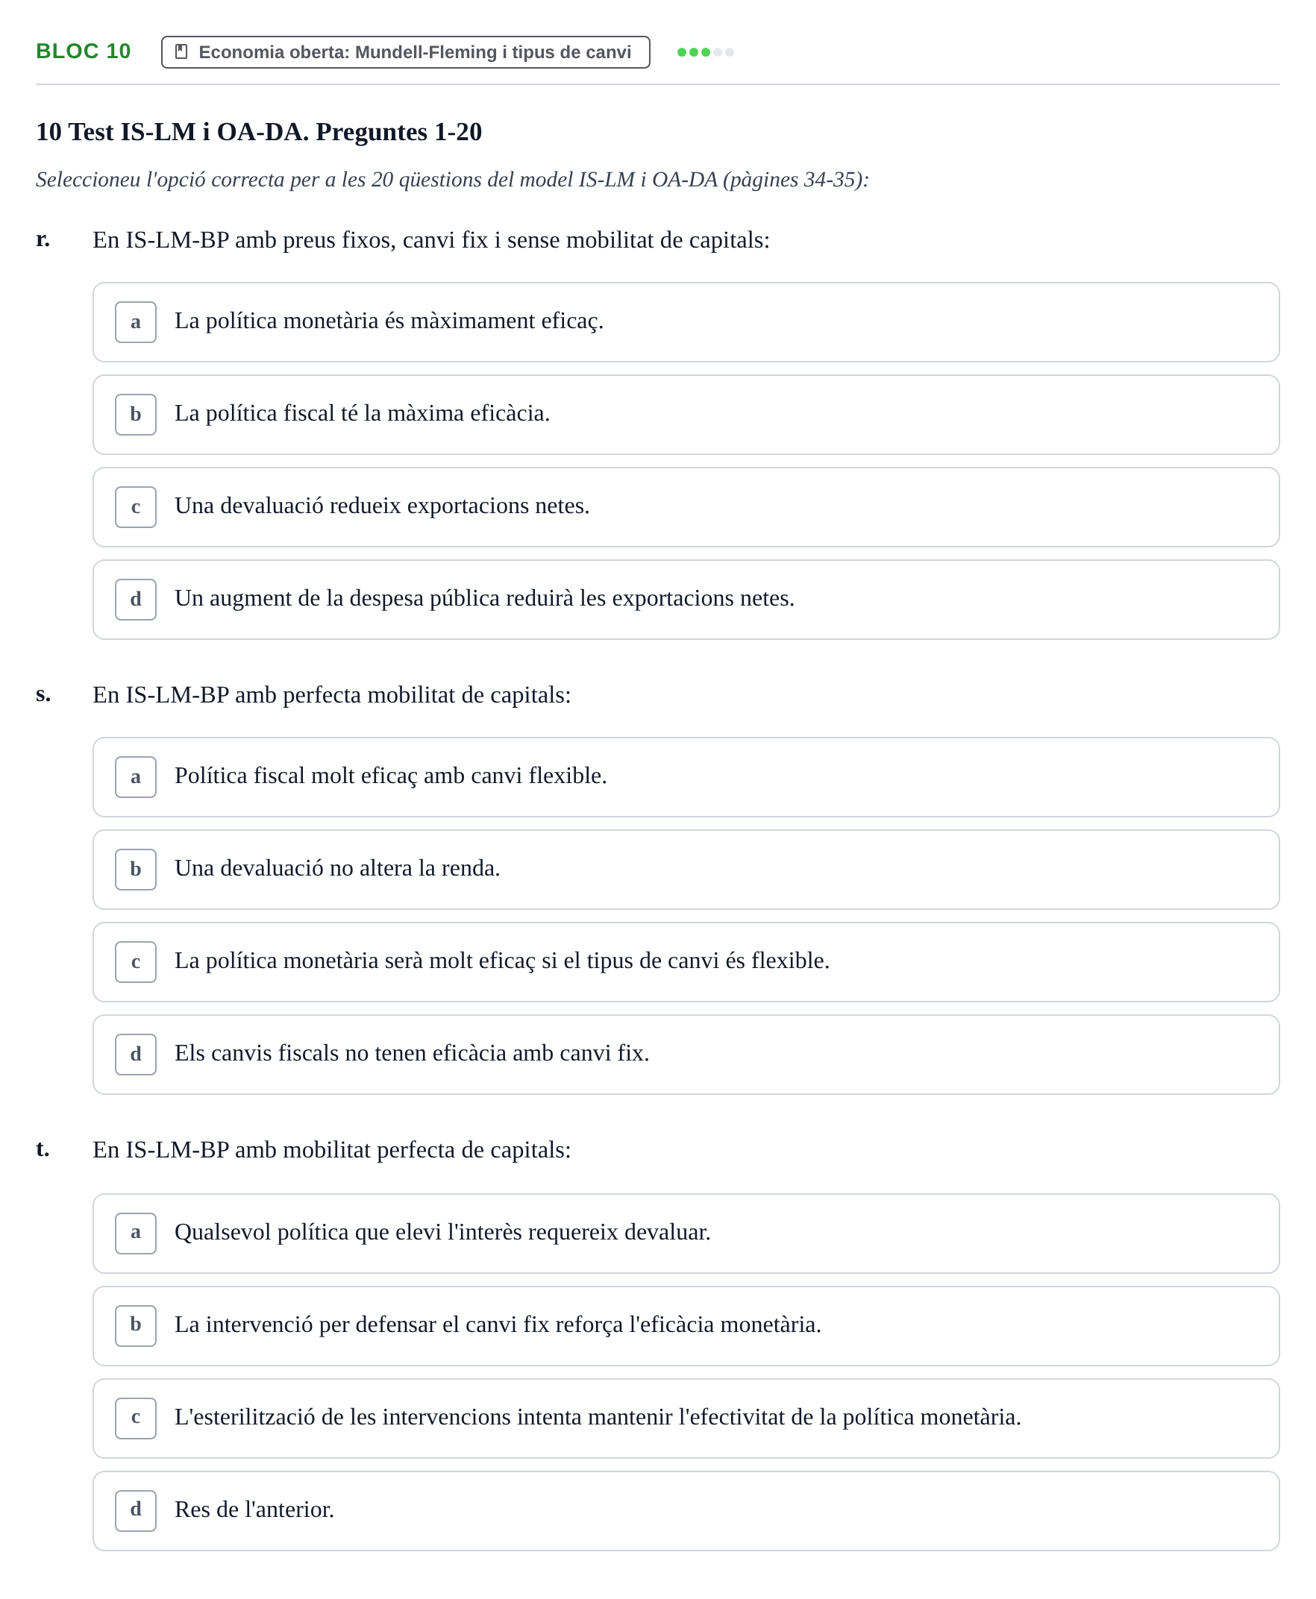1316x1599 pixels.
Task: Choose 'La intervenció per defensar el canvi fix'
Action: click(686, 1325)
